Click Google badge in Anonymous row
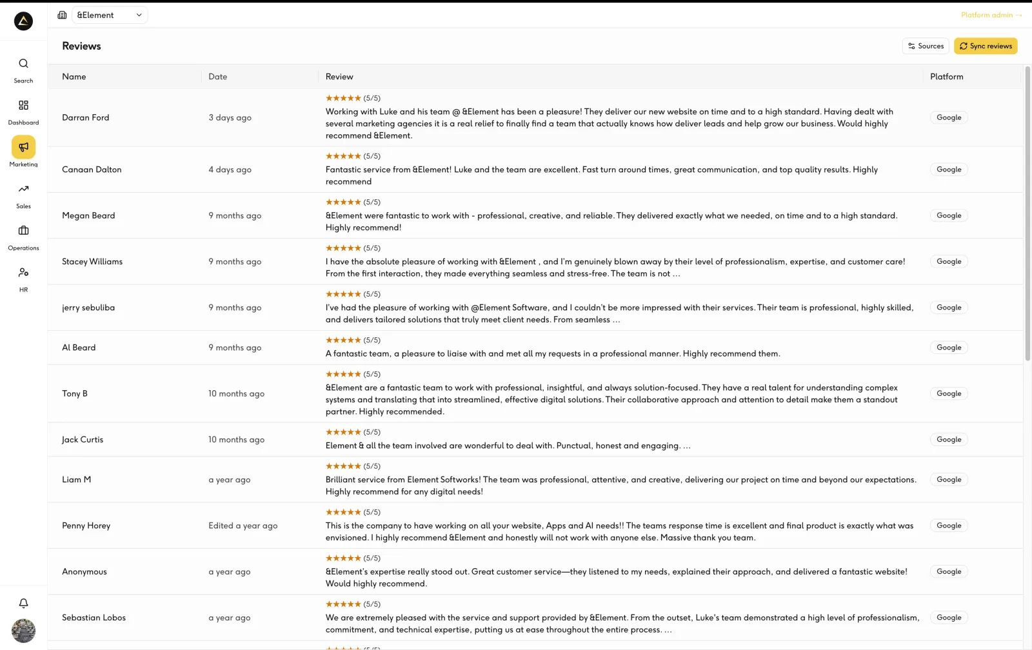 [949, 572]
